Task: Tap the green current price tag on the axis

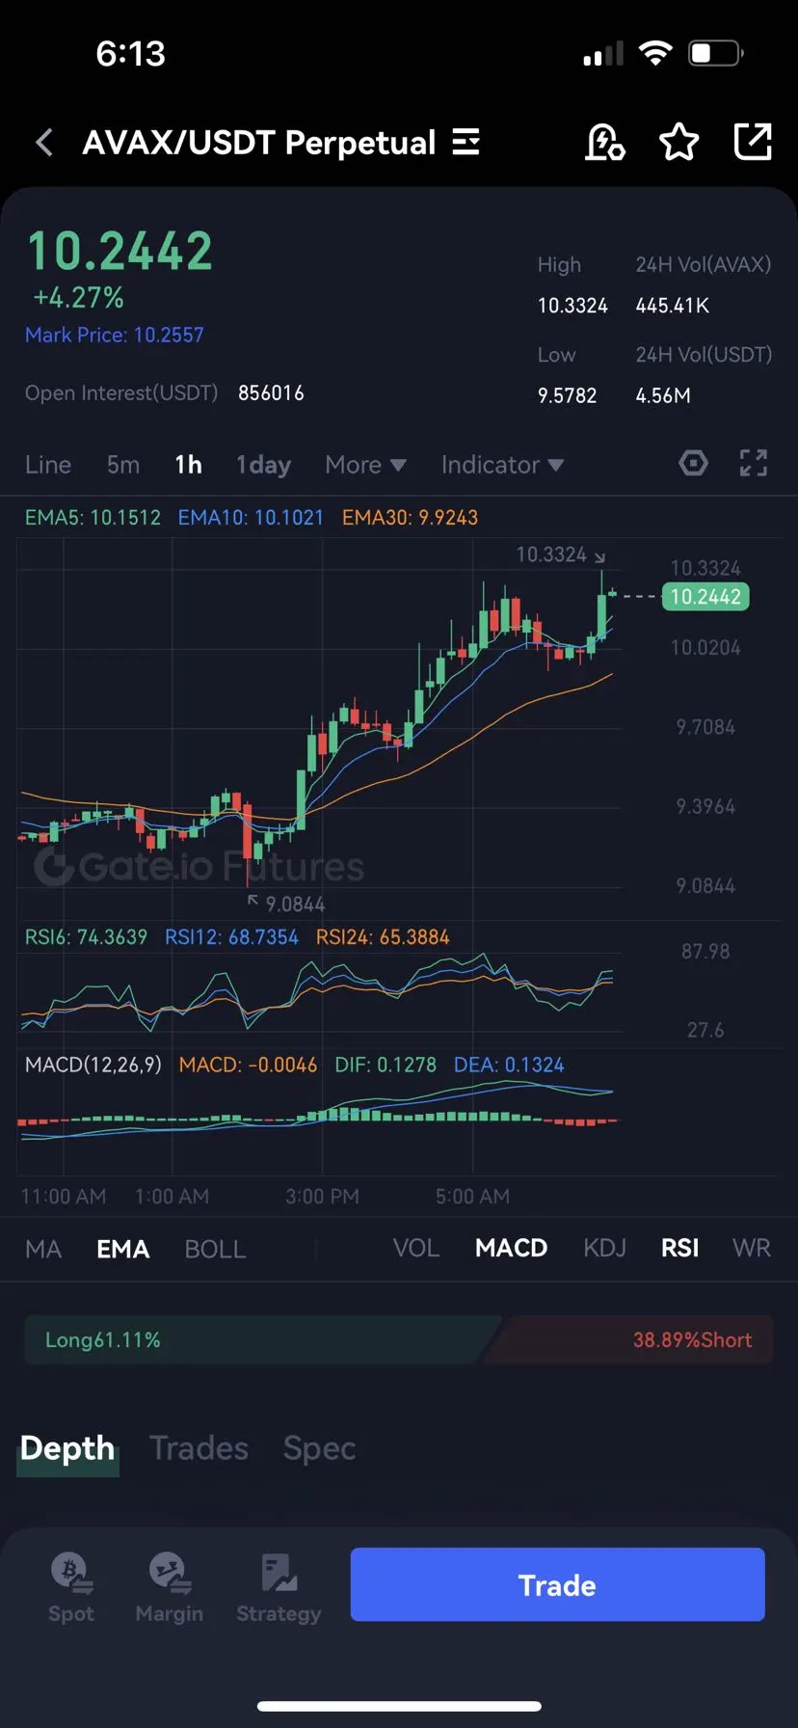Action: coord(705,597)
